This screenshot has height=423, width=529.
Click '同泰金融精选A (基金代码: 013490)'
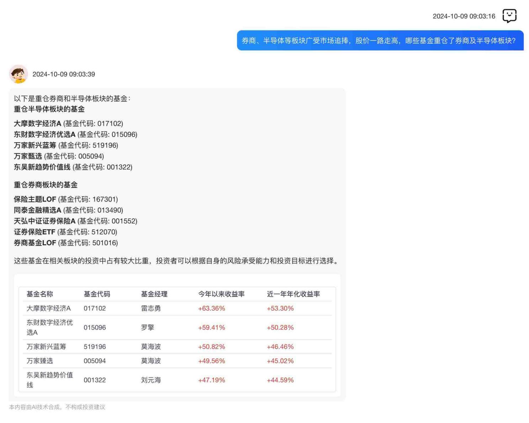(x=68, y=210)
